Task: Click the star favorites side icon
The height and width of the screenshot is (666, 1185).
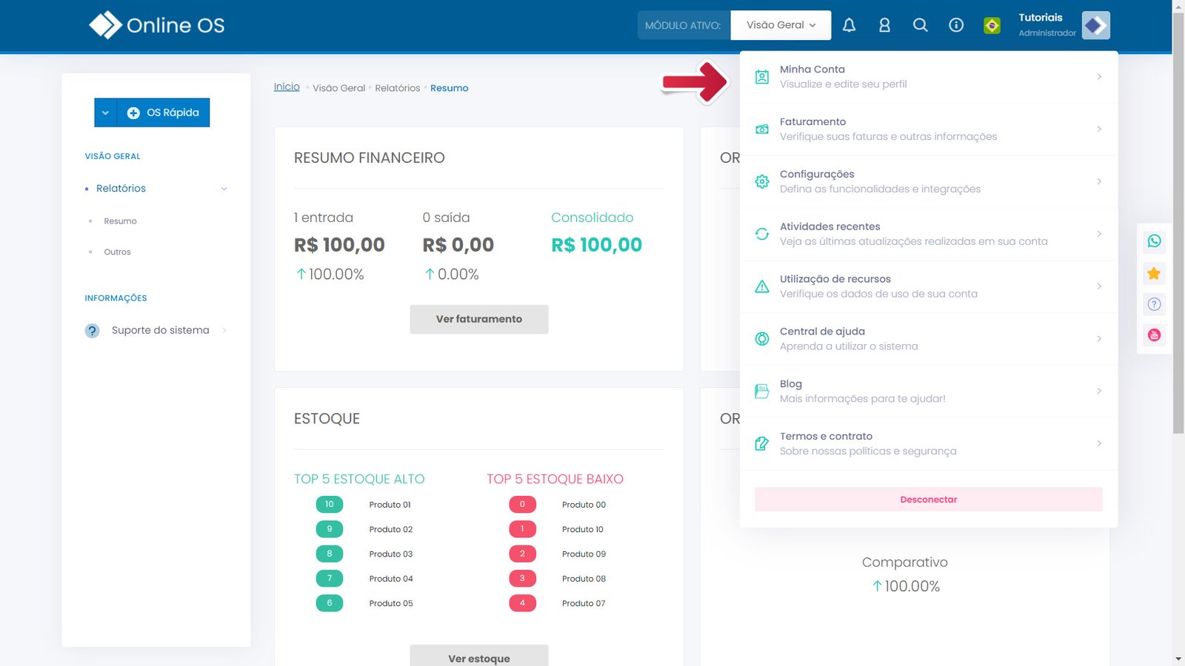Action: click(1154, 273)
